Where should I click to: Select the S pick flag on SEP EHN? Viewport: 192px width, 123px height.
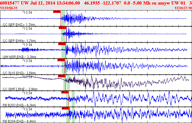pos(62,27)
